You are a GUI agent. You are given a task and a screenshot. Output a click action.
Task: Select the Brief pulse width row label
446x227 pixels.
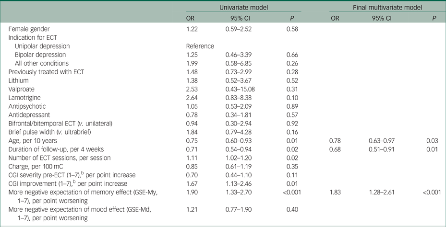point(52,132)
